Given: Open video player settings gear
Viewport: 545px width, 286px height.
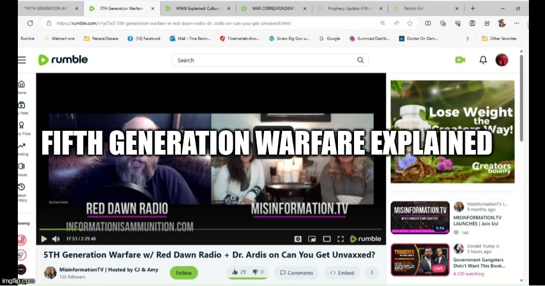Looking at the screenshot, I should (x=298, y=239).
